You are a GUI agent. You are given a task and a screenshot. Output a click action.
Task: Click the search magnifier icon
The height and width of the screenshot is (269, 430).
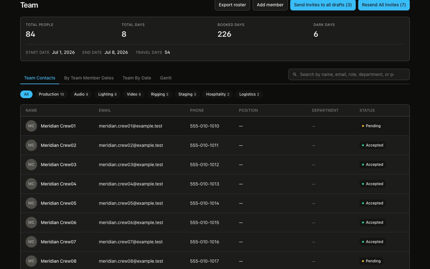tap(295, 74)
